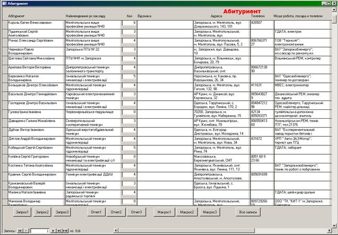This screenshot has width=338, height=235.
Task: Run the Запрос2 button
Action: [42, 212]
